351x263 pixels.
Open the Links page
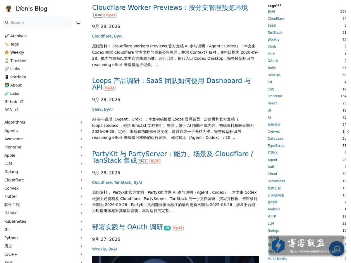click(x=12, y=69)
